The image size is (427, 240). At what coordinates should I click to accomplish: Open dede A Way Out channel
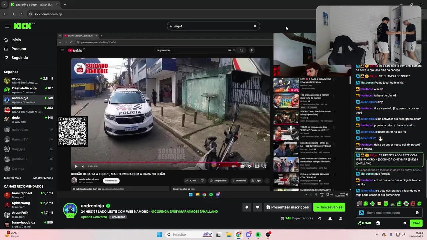[x=28, y=119]
